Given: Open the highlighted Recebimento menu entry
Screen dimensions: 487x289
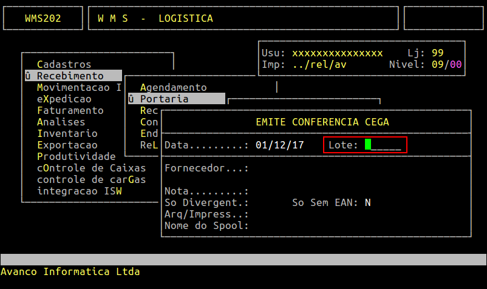Looking at the screenshot, I should pos(70,76).
